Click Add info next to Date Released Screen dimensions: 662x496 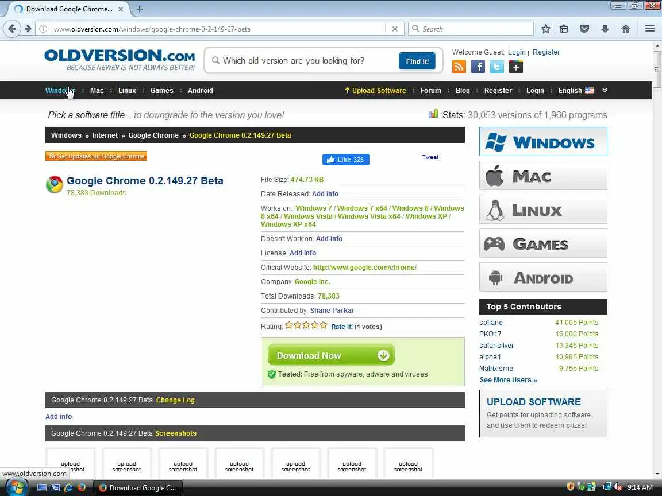[x=325, y=194]
